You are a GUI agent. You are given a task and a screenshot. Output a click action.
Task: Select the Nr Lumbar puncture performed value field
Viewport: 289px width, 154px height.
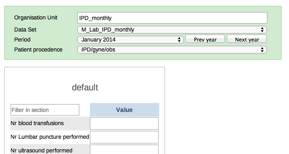point(124,137)
